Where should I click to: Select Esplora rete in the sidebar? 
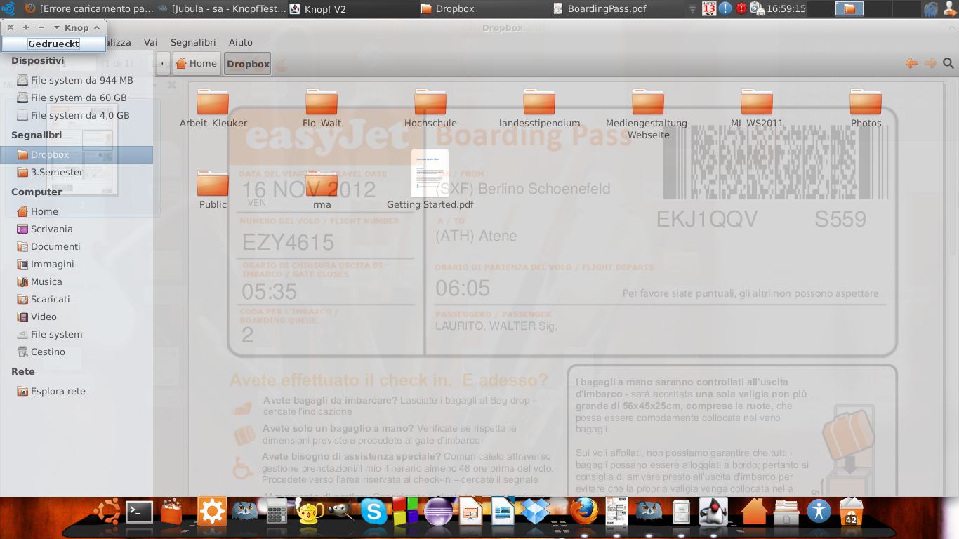[77, 391]
